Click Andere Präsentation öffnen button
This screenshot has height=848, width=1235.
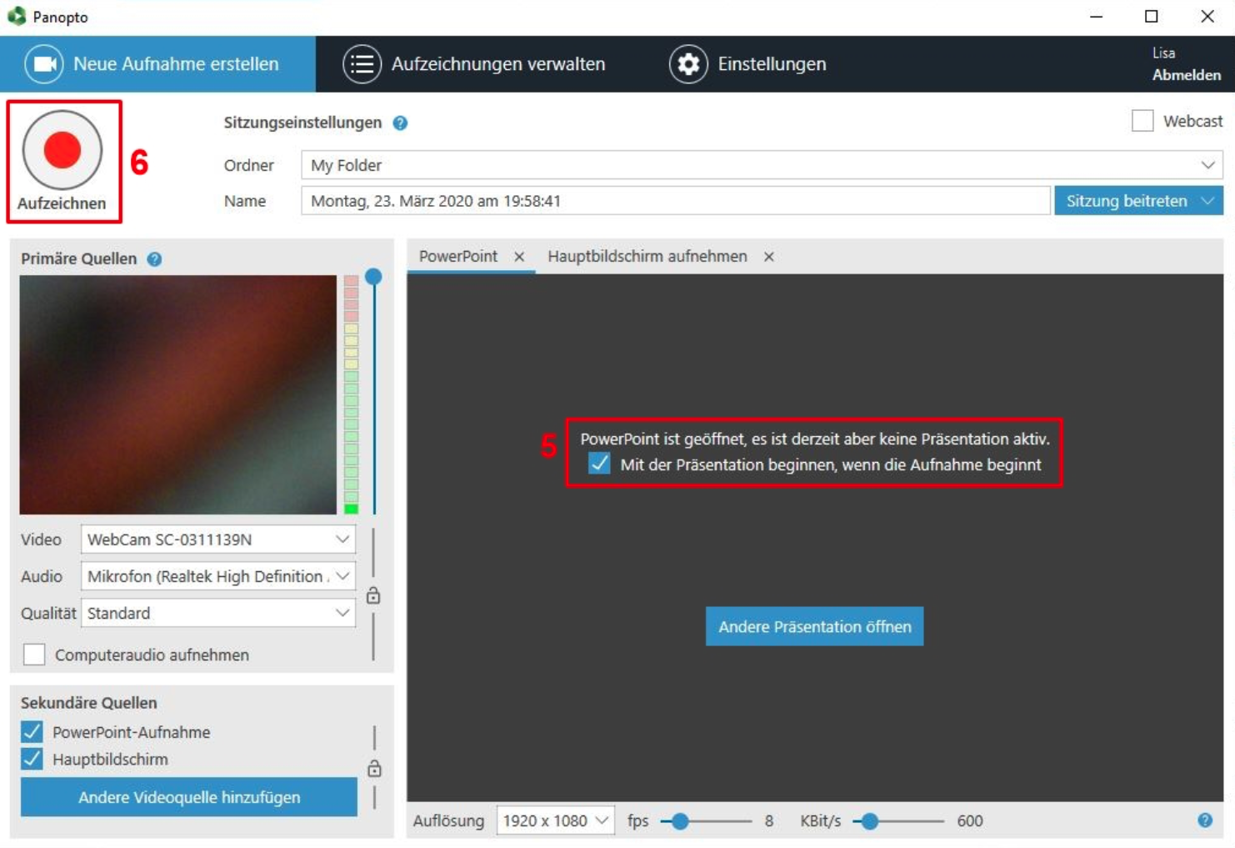pyautogui.click(x=814, y=626)
